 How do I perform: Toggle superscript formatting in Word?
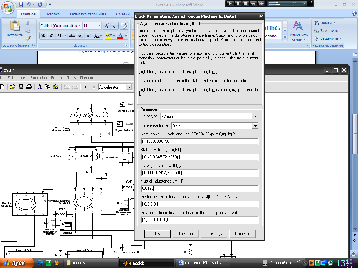pos(88,36)
